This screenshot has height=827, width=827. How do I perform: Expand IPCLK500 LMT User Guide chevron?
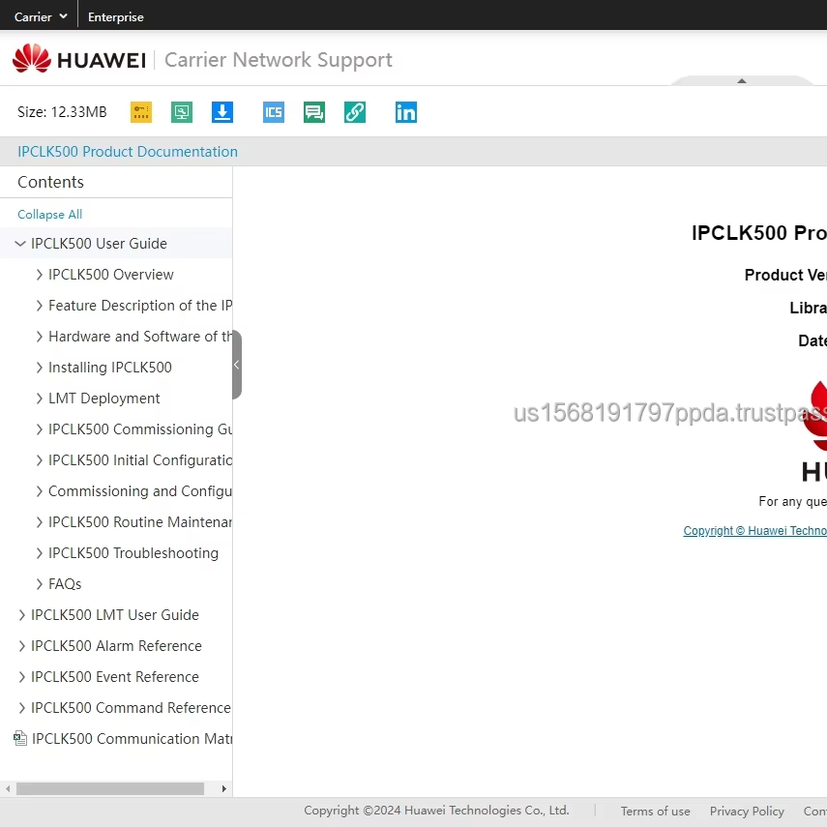(21, 615)
